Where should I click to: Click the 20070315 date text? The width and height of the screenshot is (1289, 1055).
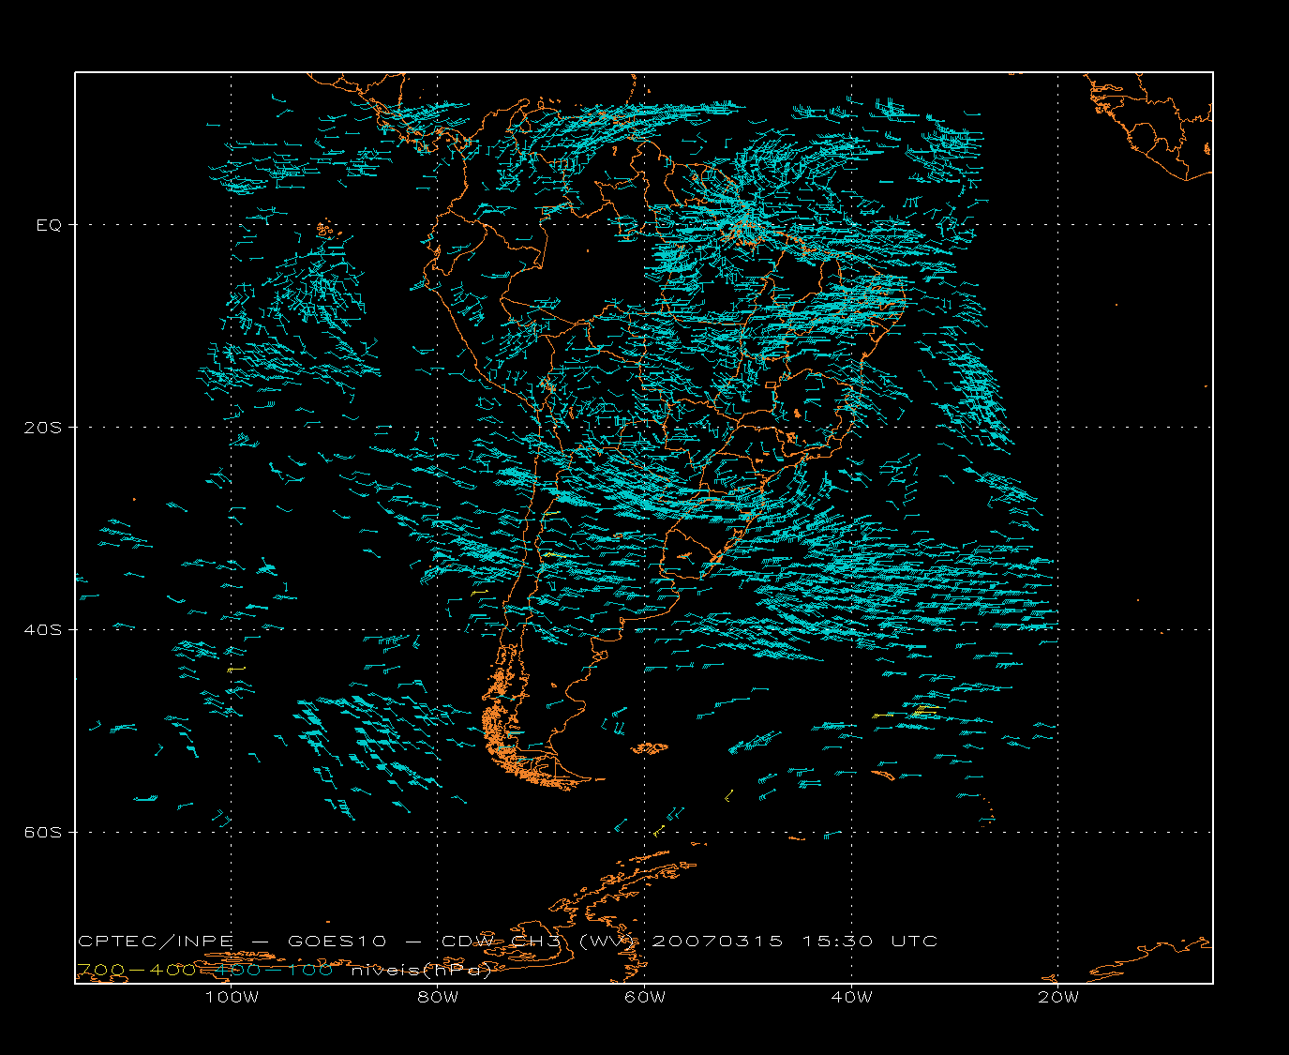pyautogui.click(x=717, y=942)
